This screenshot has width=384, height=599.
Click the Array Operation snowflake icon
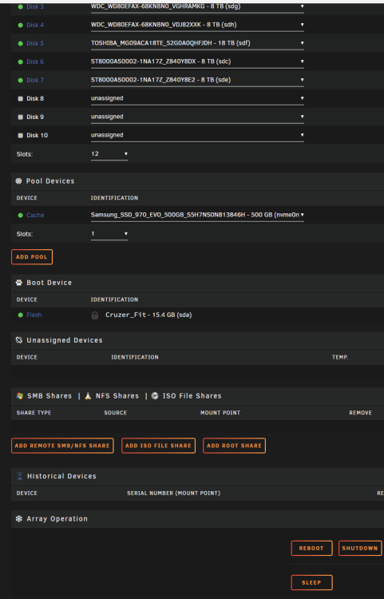tap(18, 519)
